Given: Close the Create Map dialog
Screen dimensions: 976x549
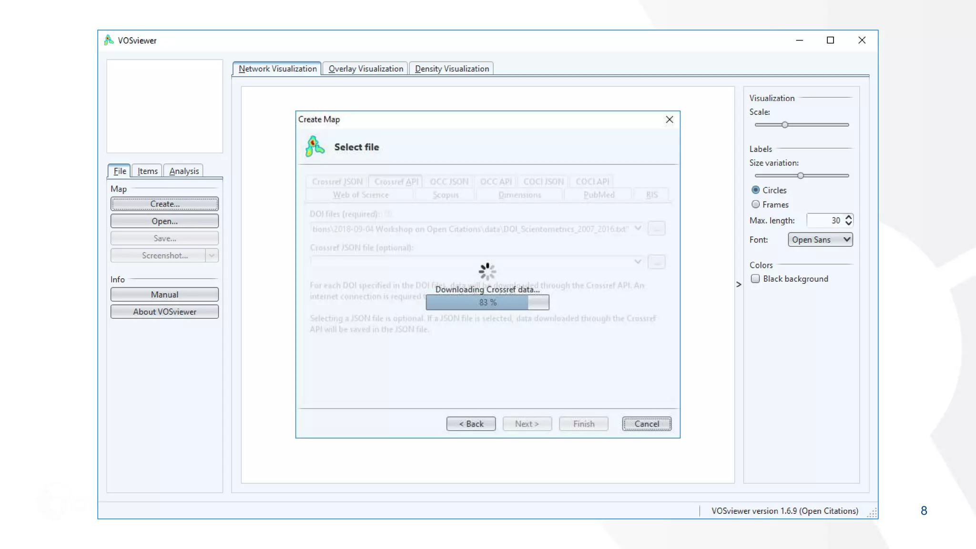Looking at the screenshot, I should point(669,120).
